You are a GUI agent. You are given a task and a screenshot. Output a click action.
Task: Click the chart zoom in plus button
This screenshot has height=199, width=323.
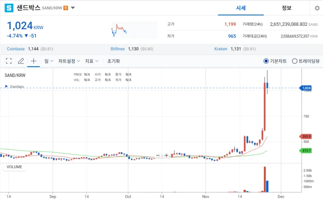tap(166, 156)
